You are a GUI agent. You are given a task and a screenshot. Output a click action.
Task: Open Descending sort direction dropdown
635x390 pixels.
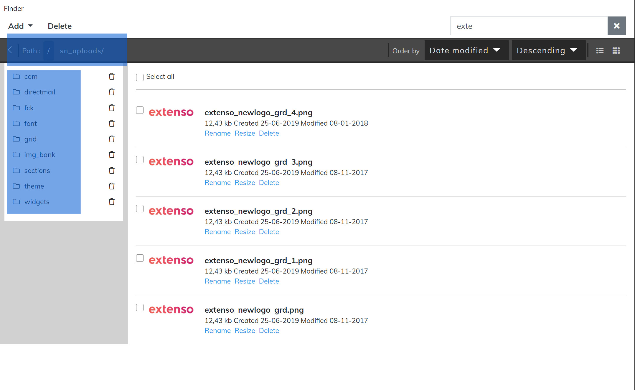[548, 50]
